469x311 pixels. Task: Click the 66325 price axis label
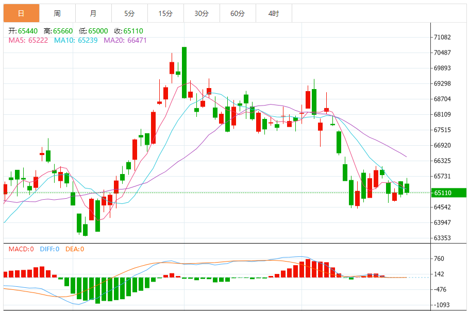click(442, 161)
